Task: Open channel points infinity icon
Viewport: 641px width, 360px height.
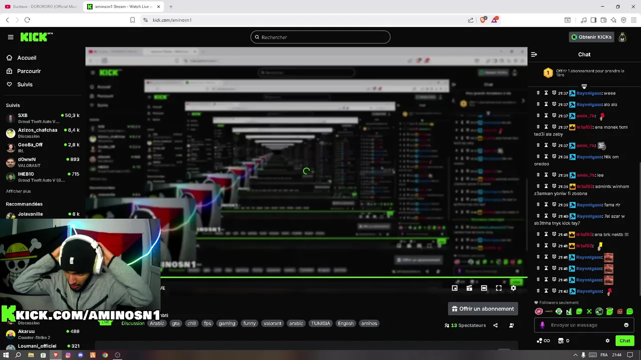Action: 543,341
